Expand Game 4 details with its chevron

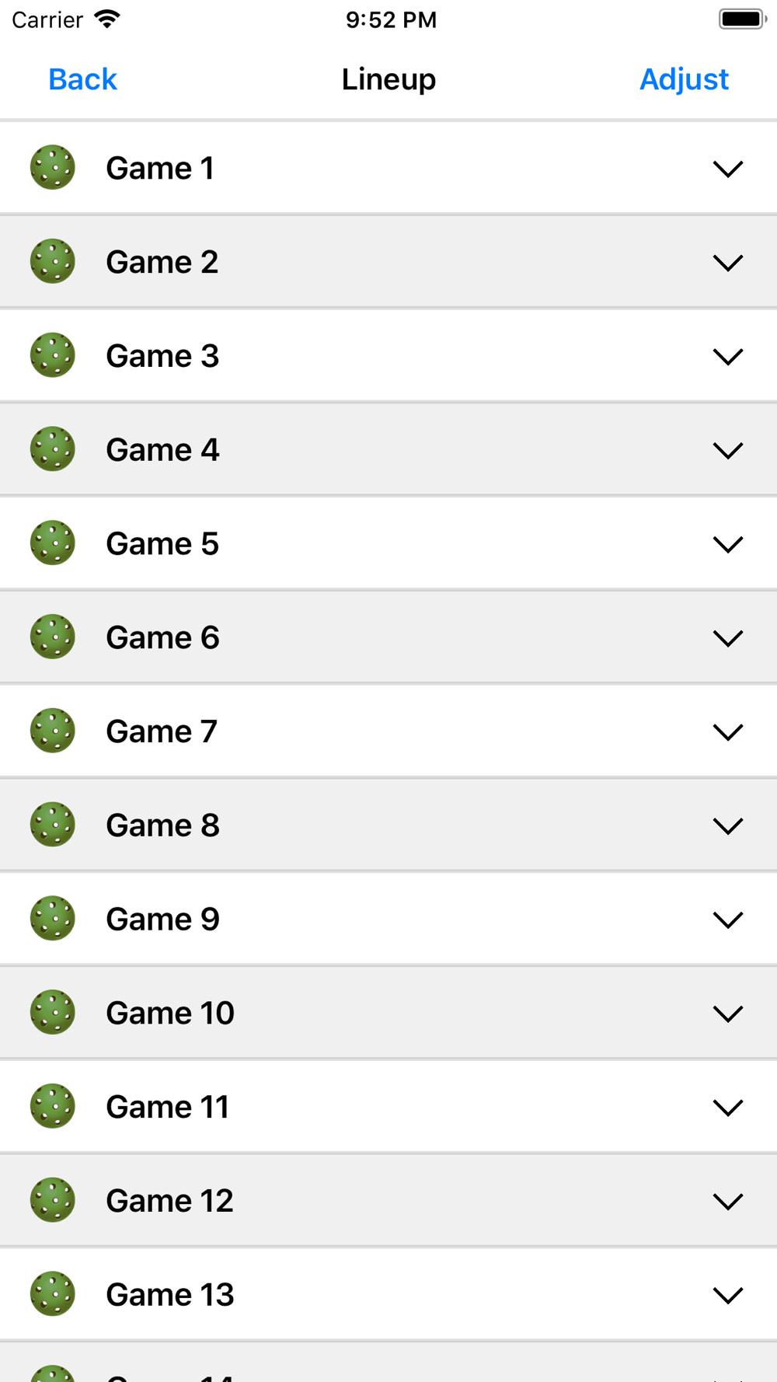click(x=728, y=451)
